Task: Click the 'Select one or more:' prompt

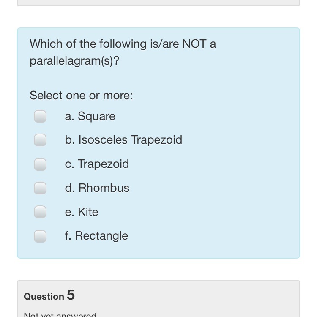Action: [81, 96]
